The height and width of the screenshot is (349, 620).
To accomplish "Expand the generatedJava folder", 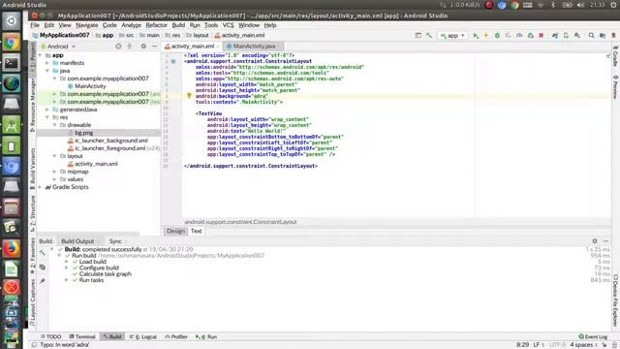I will [47, 110].
